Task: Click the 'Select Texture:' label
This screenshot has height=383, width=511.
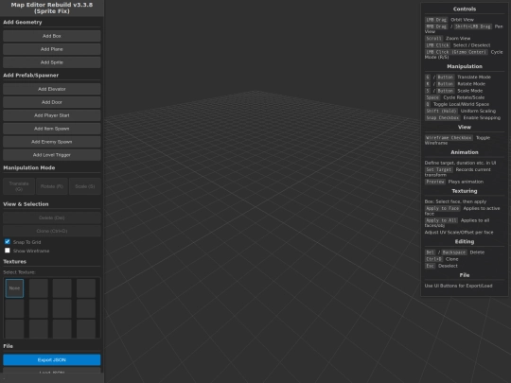Action: point(19,272)
